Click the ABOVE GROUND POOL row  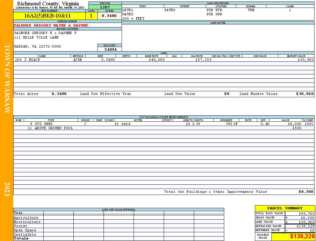tap(54, 128)
